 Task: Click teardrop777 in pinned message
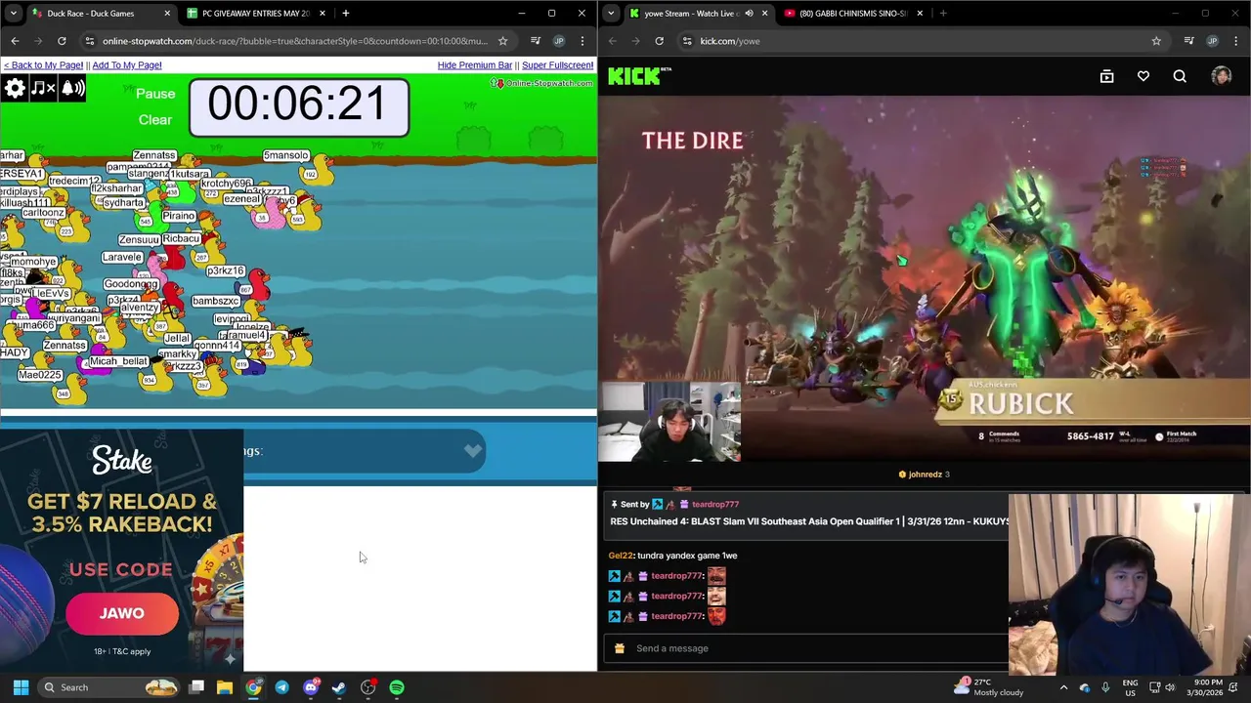pyautogui.click(x=715, y=505)
